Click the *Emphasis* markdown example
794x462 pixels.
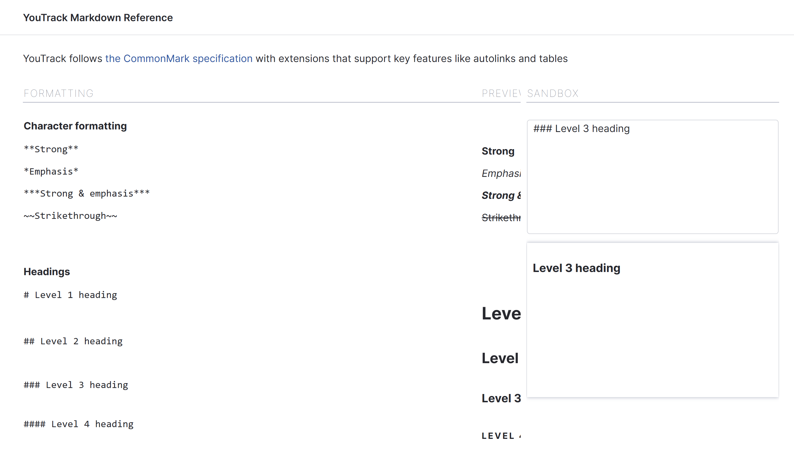click(x=51, y=172)
